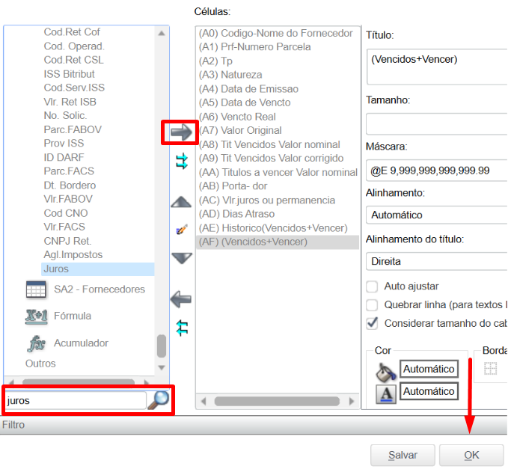Screen dimensions: 514x472
Task: Click the cells list horizontal scrollbar
Action: [277, 401]
